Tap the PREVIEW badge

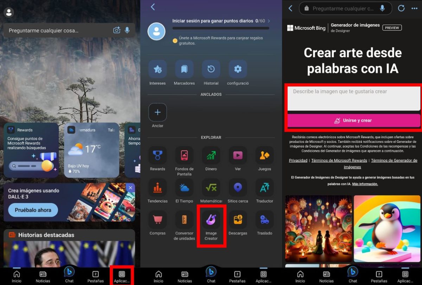click(392, 27)
